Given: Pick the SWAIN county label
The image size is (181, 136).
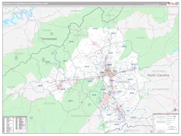Looking at the screenshot, I should (11, 87).
